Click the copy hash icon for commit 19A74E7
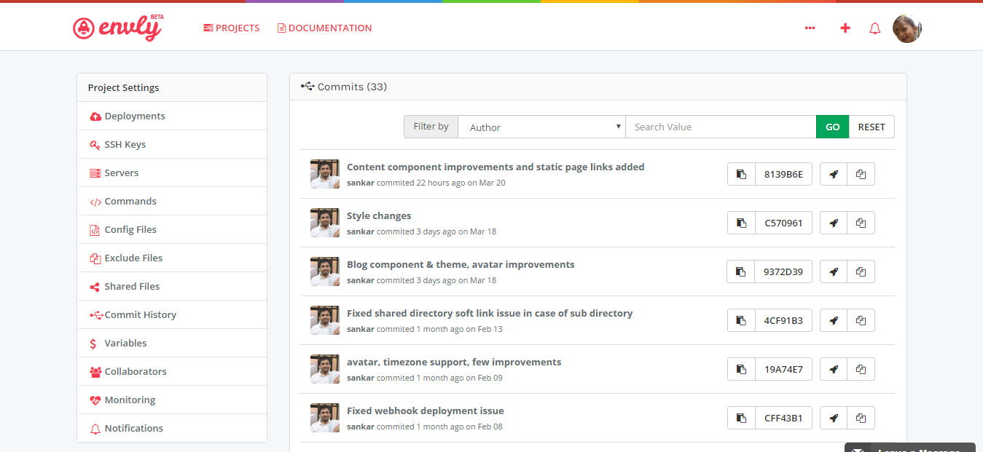Image resolution: width=983 pixels, height=452 pixels. tap(741, 369)
